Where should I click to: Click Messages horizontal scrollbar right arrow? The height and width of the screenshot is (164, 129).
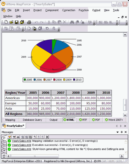[122, 156]
